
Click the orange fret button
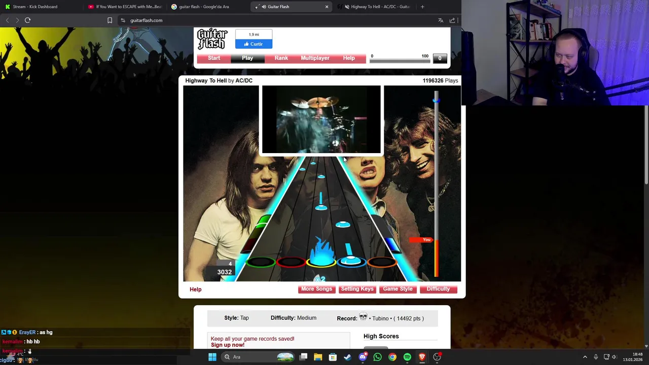(x=382, y=262)
